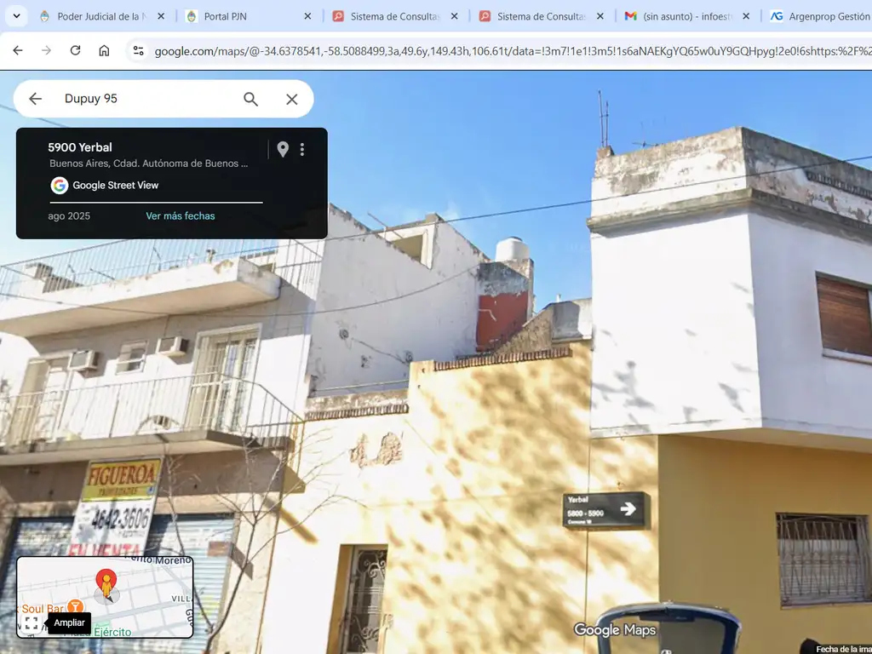
Task: View site information icon in address bar
Action: [x=138, y=51]
